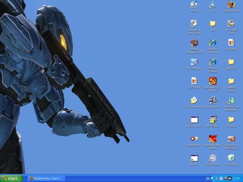Viewport: 243px width, 182px height.
Task: Open the Recycle Bin
Action: pyautogui.click(x=231, y=160)
